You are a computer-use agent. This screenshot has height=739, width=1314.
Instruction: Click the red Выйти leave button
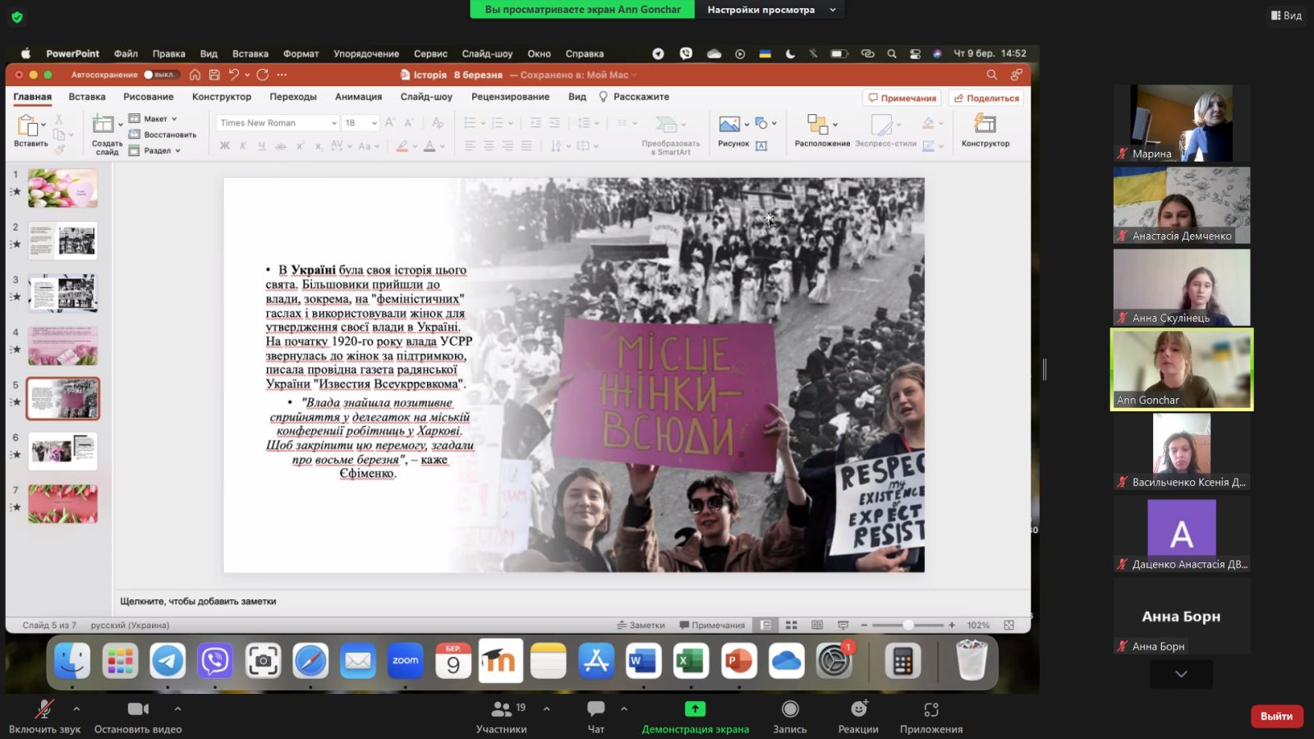pos(1276,716)
